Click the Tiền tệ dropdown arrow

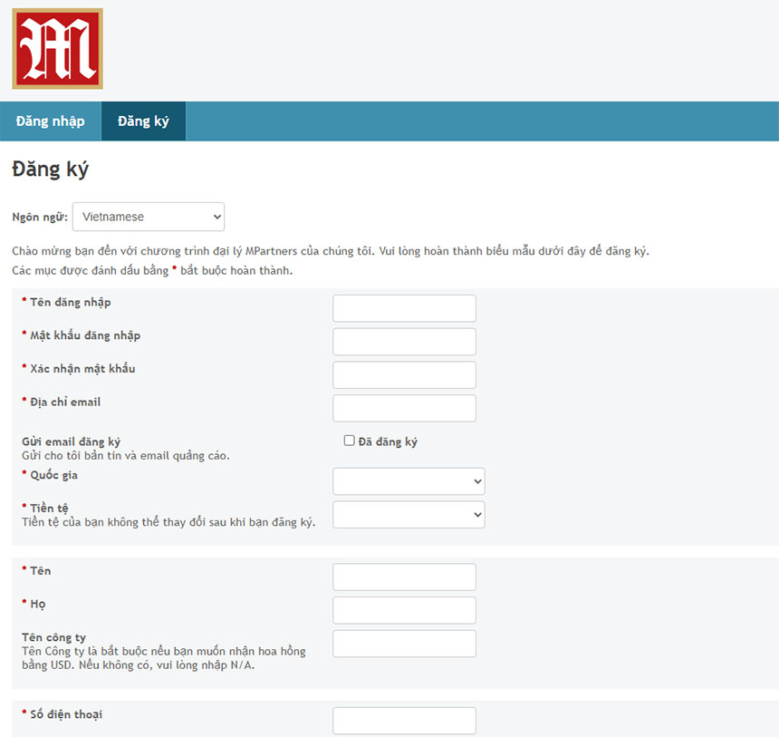tap(477, 515)
